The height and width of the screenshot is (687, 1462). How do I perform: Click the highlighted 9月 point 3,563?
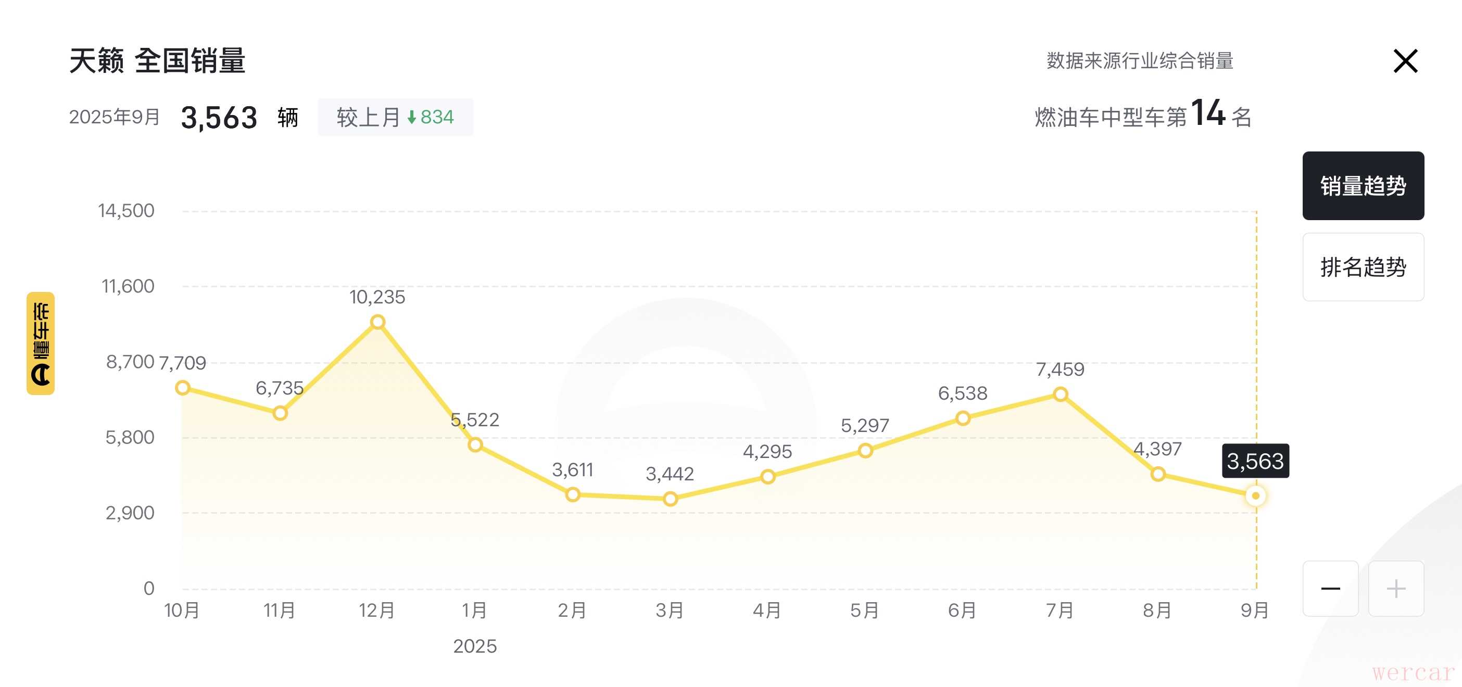(1255, 496)
